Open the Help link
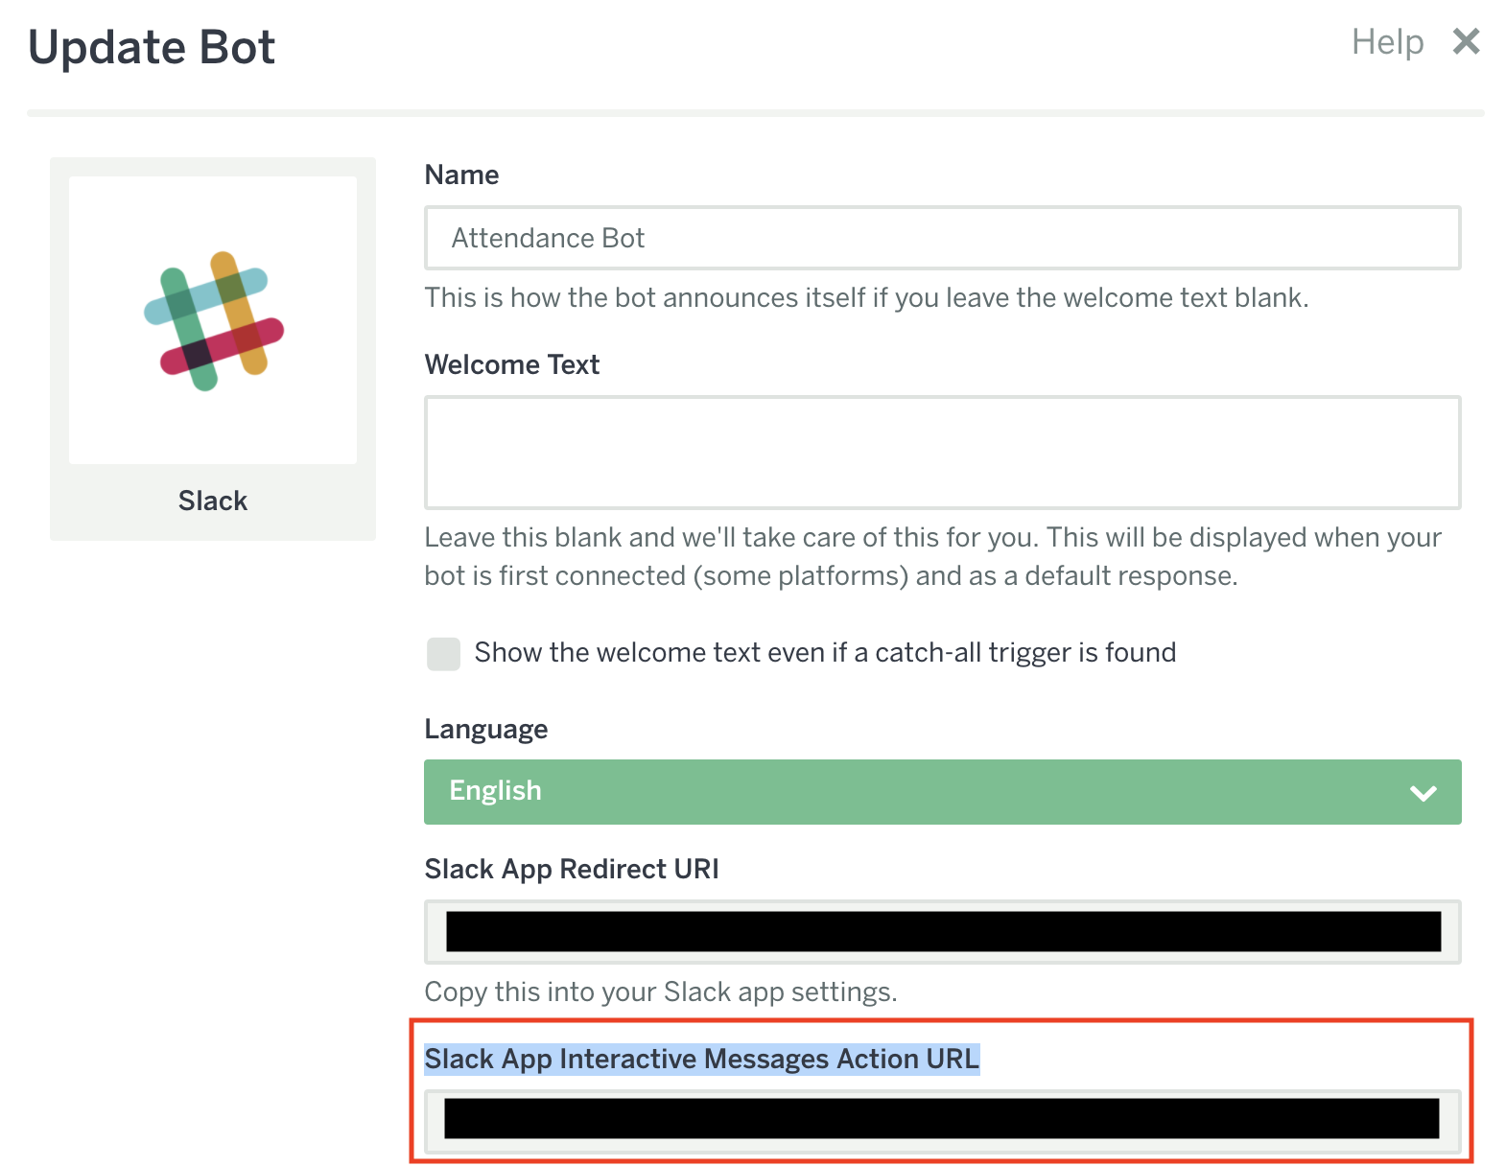 (1387, 42)
